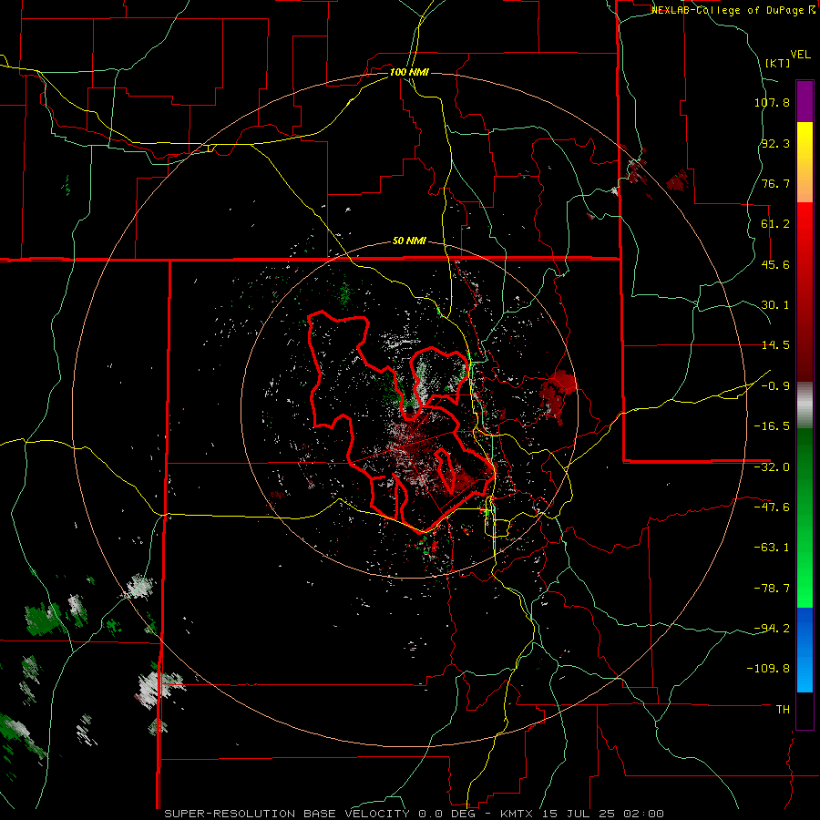Click the -94.2 value on velocity scale

click(x=772, y=629)
